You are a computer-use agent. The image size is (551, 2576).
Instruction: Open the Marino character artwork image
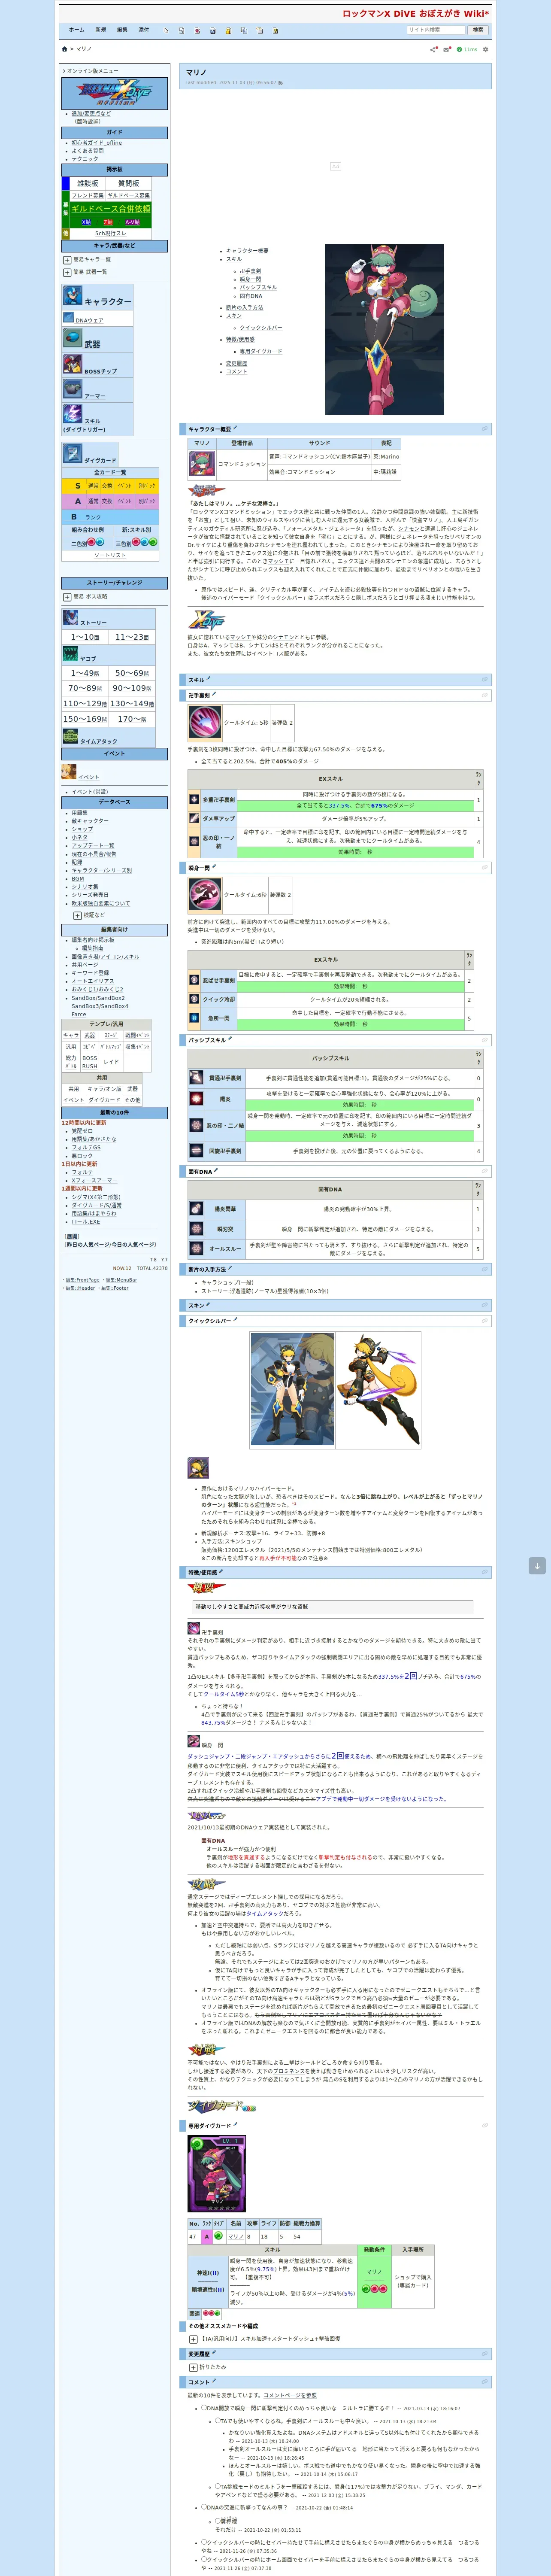coord(384,329)
